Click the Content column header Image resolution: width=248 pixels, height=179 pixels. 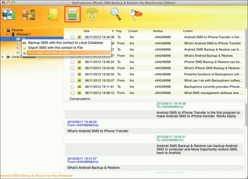(x=188, y=31)
